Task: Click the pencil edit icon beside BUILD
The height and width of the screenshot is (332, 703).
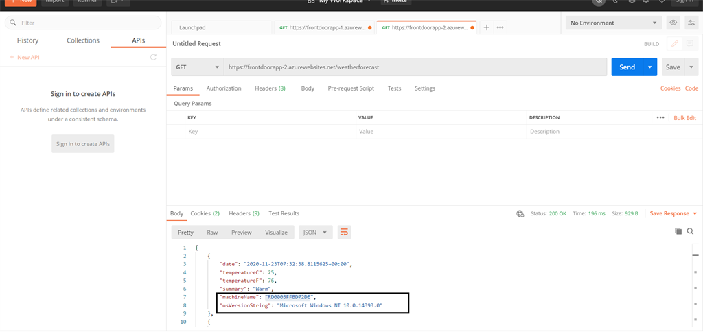Action: [674, 44]
